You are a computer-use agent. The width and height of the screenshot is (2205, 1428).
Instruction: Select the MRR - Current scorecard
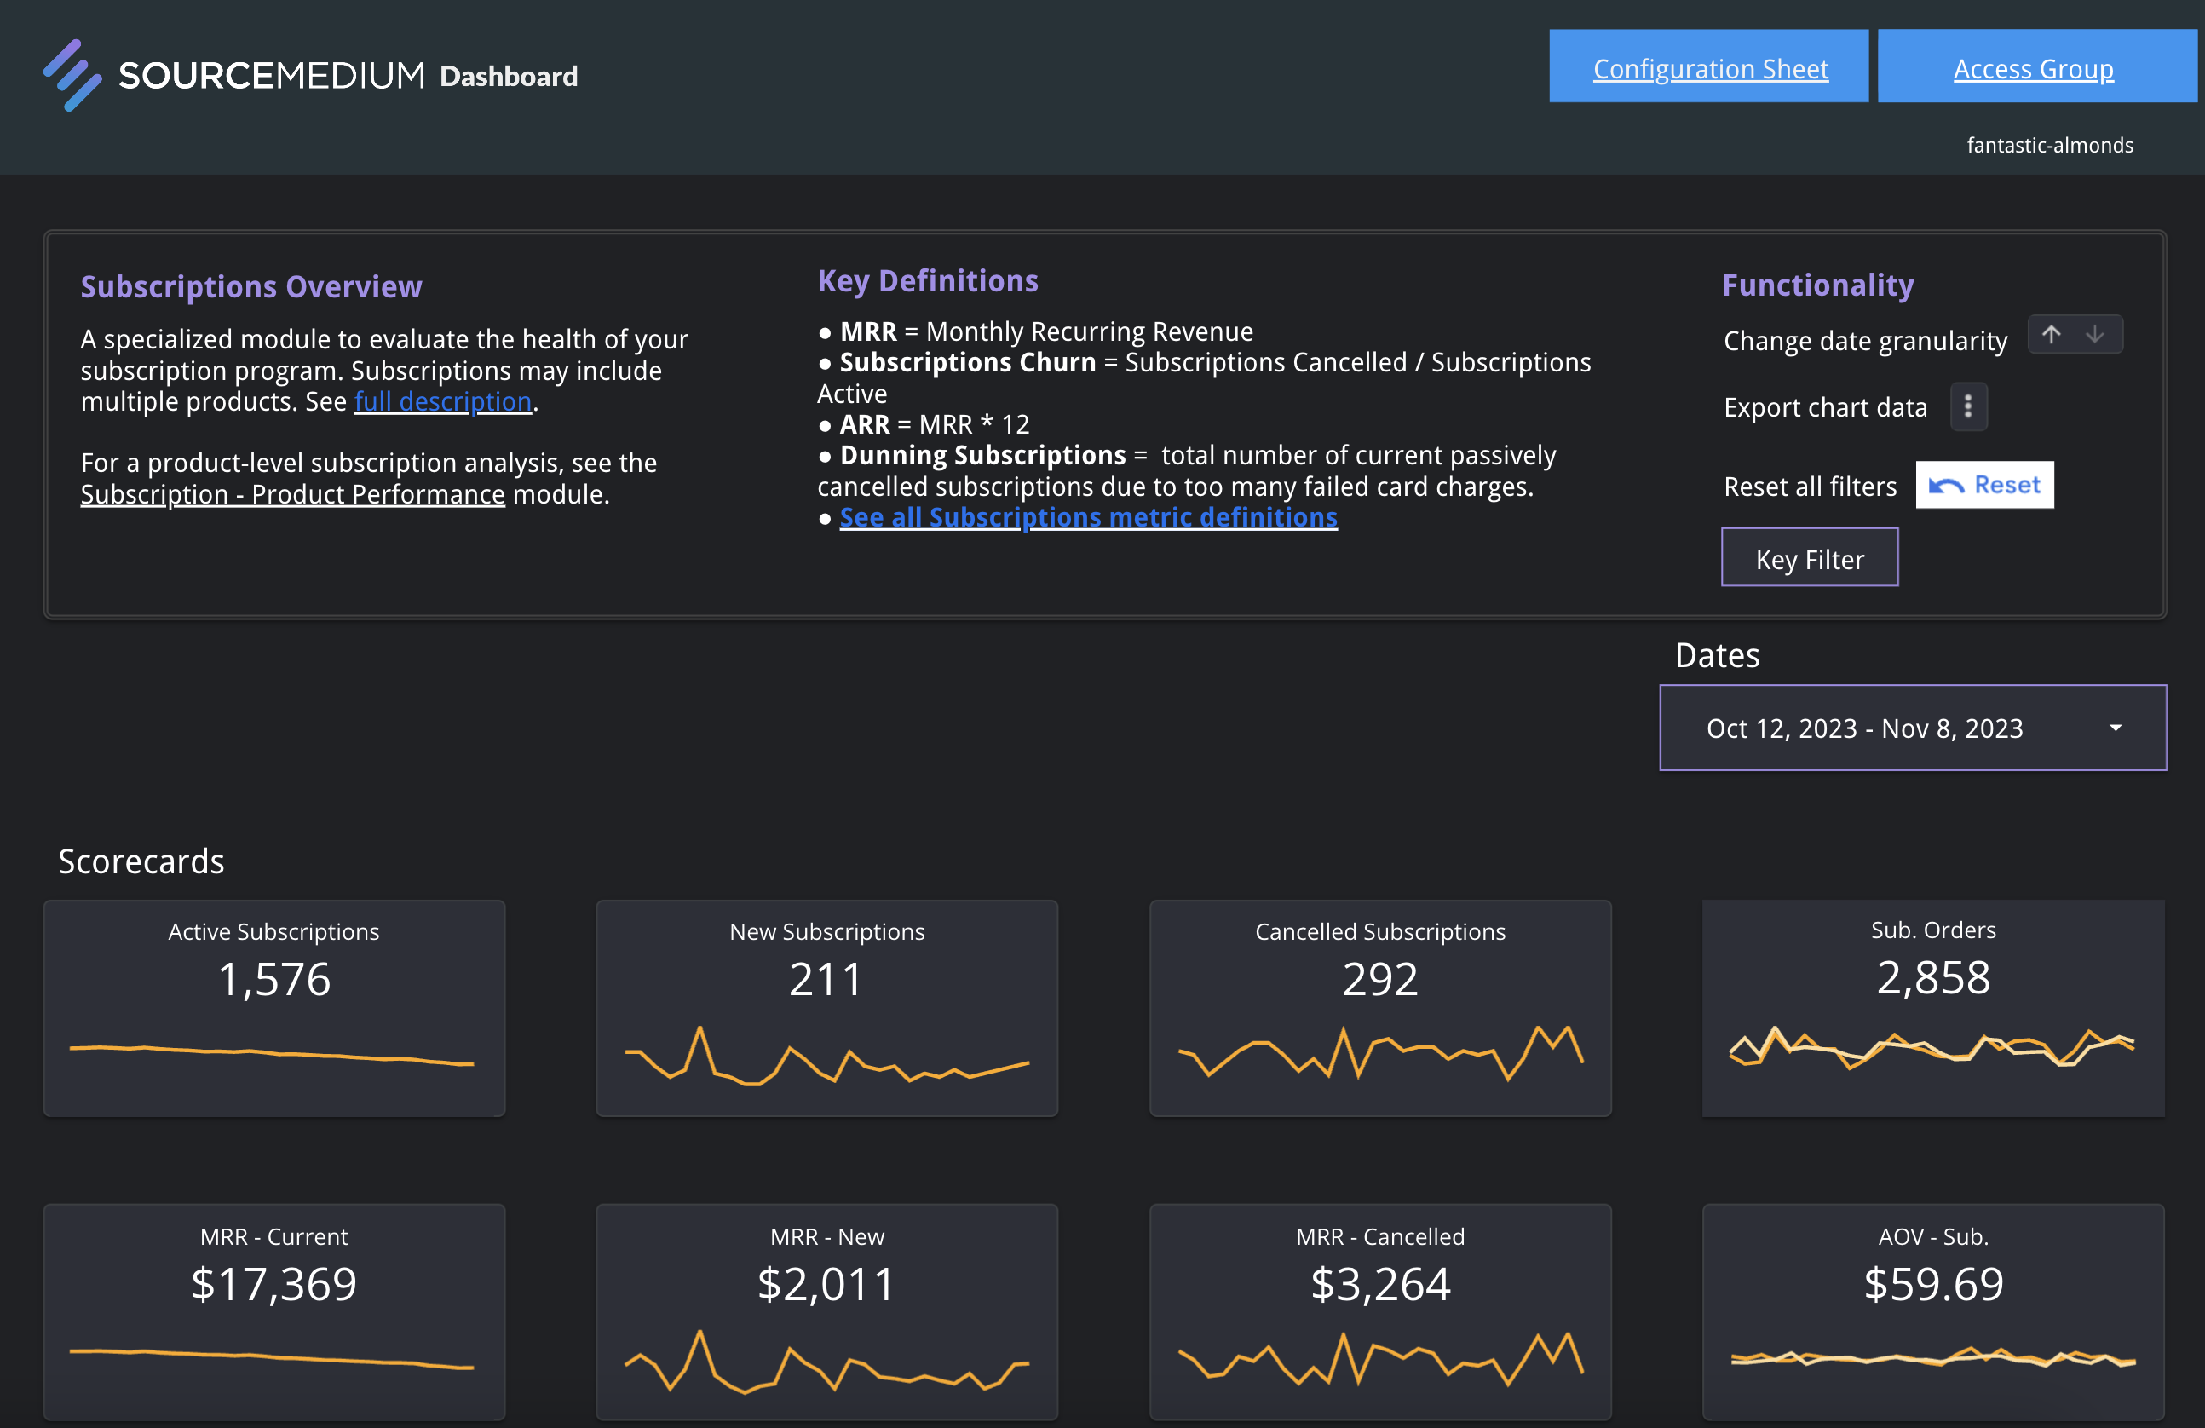[x=274, y=1283]
